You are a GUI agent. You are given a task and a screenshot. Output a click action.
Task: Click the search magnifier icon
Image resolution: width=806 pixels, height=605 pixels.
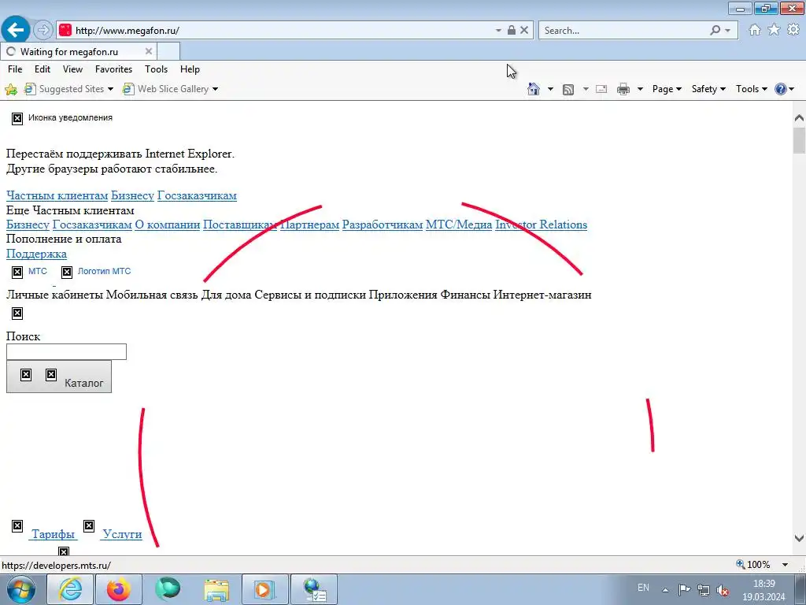pyautogui.click(x=715, y=30)
